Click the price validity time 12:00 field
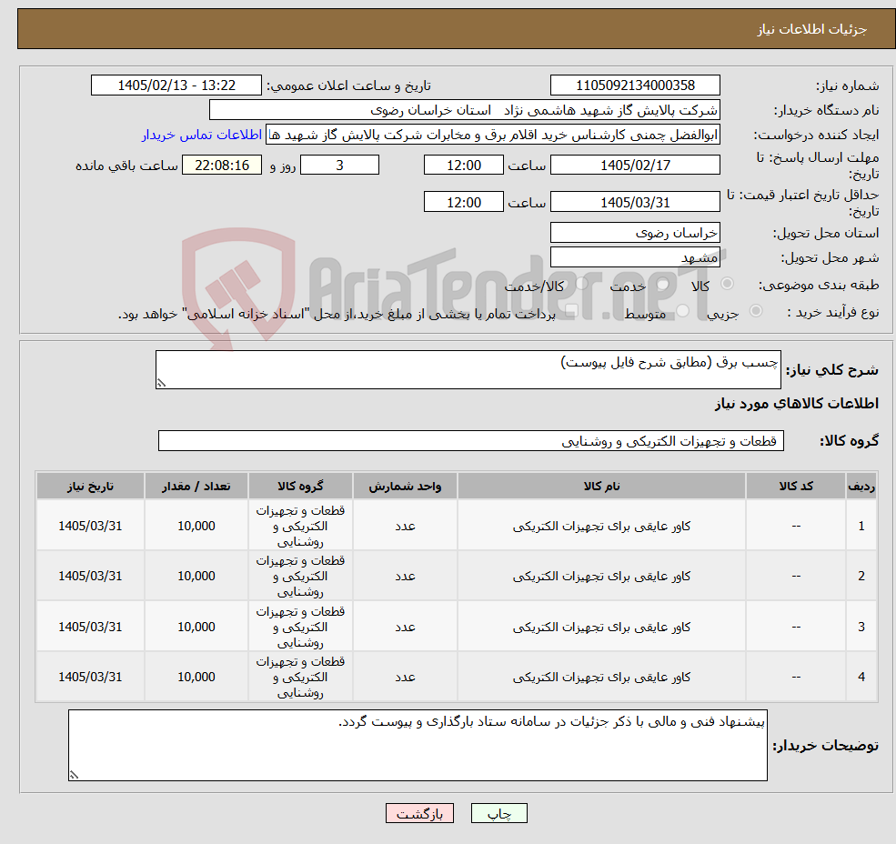896x844 pixels. [x=463, y=202]
